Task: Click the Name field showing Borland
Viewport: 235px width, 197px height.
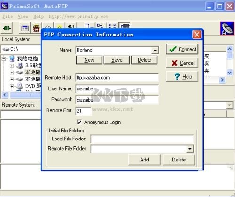Action: 114,50
